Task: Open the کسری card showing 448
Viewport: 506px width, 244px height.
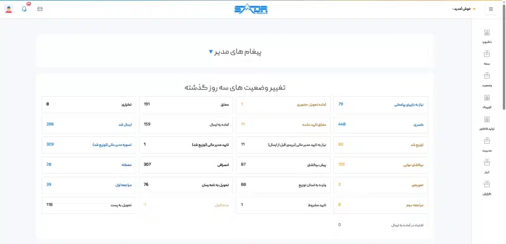Action: (381, 124)
